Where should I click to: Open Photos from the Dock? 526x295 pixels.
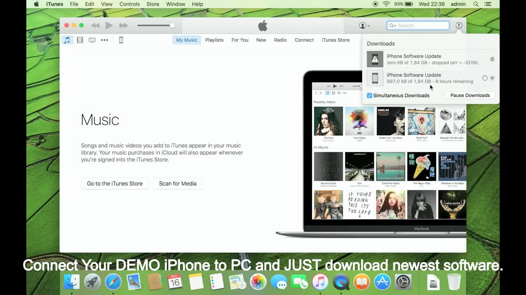click(x=258, y=282)
